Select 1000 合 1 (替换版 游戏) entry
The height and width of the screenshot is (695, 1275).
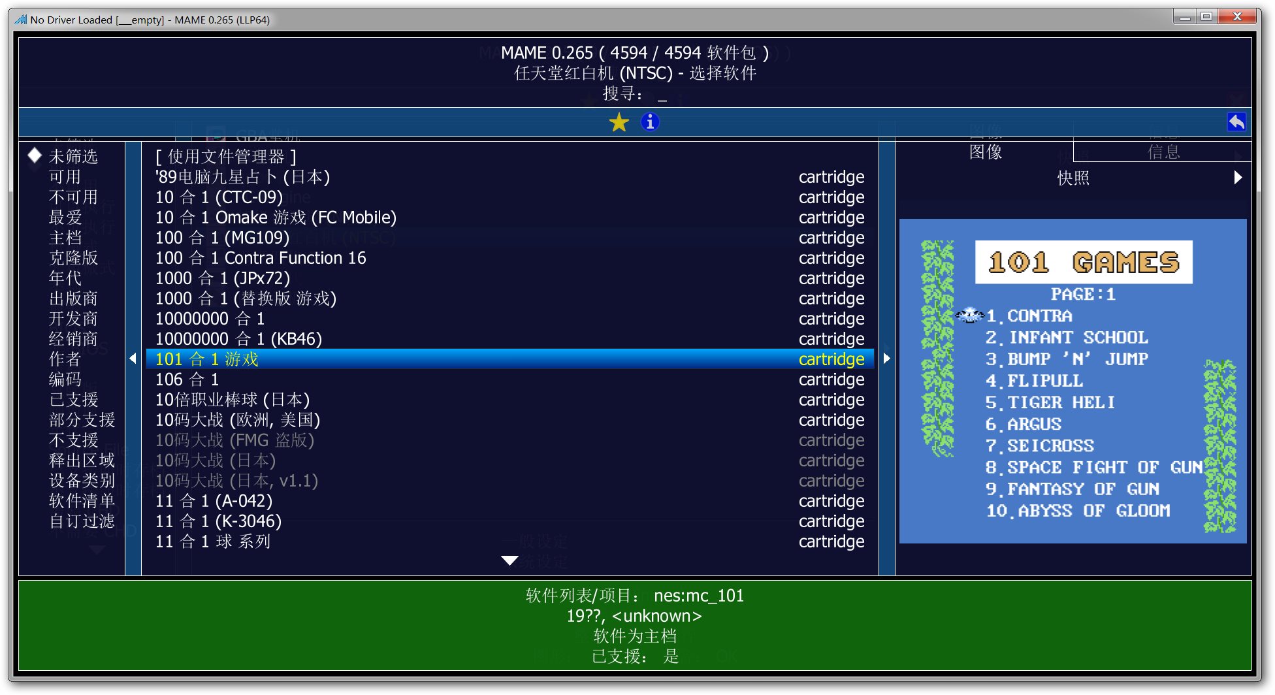(x=509, y=299)
